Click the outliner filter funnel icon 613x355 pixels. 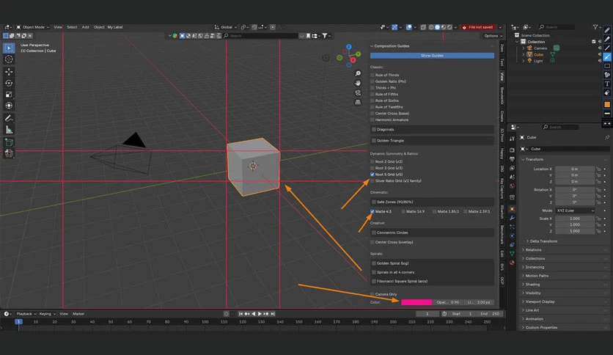coord(595,27)
